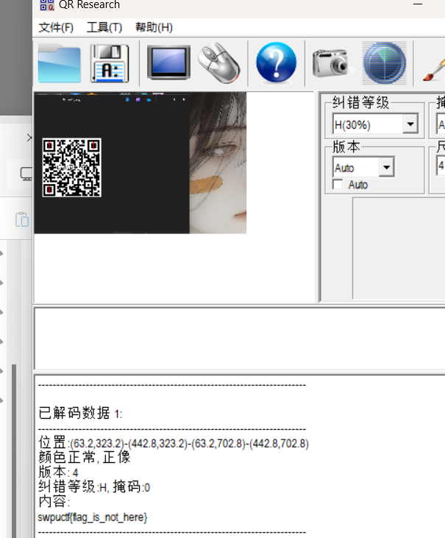Click the QR Research app title icon
This screenshot has width=445, height=538.
(x=47, y=5)
